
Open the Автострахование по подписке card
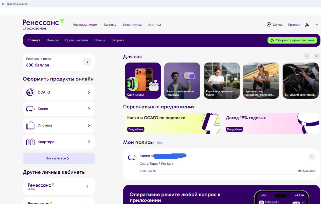[x=182, y=81]
